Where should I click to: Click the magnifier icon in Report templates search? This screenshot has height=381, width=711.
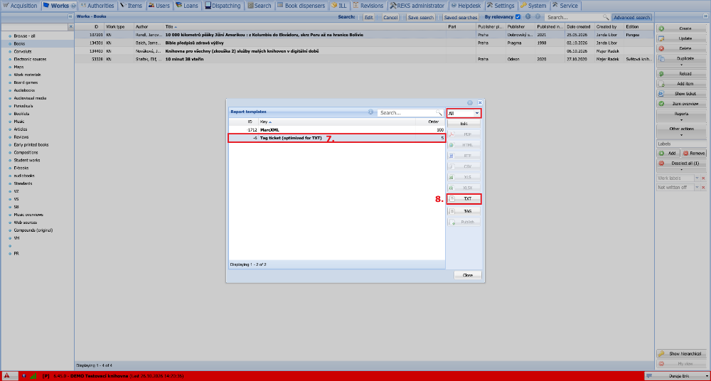(x=439, y=112)
